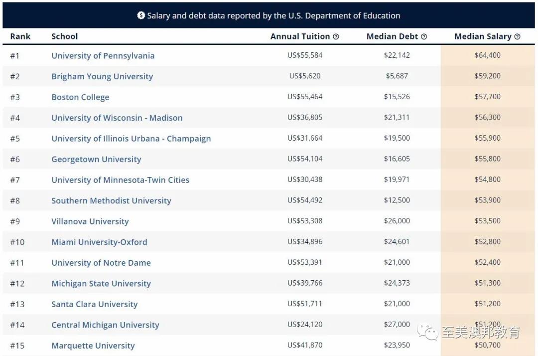Select Michigan State University
The image size is (538, 356).
(101, 284)
